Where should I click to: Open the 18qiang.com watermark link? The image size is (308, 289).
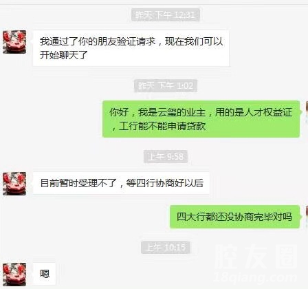(256, 277)
